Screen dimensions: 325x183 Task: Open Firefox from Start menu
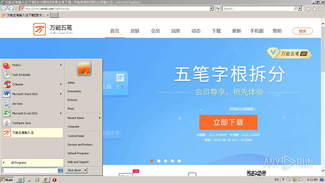pos(32,65)
